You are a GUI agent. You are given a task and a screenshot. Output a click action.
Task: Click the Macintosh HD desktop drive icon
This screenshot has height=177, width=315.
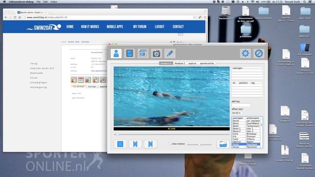(x=226, y=12)
